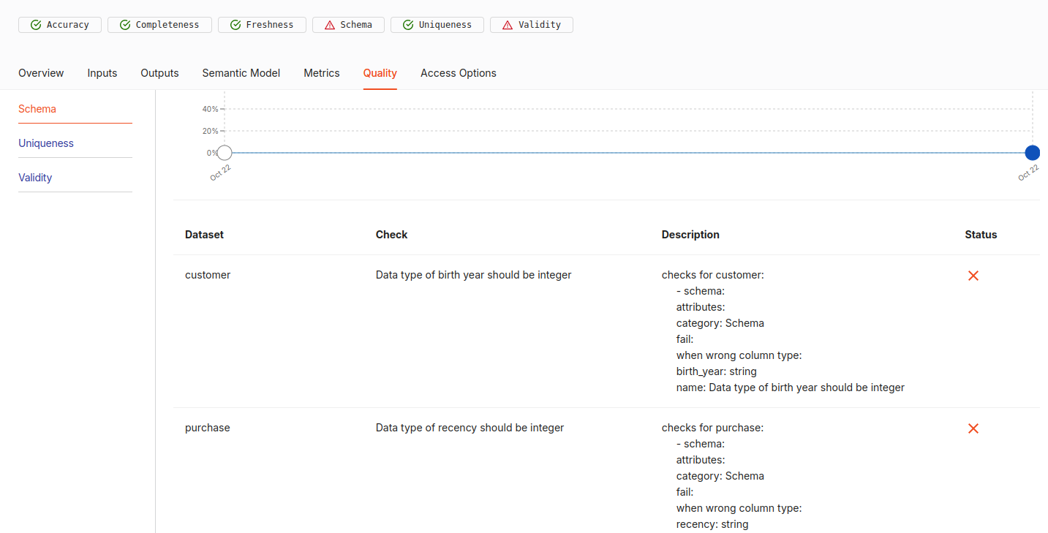Click the 0% axis label
This screenshot has height=533, width=1048.
[212, 153]
